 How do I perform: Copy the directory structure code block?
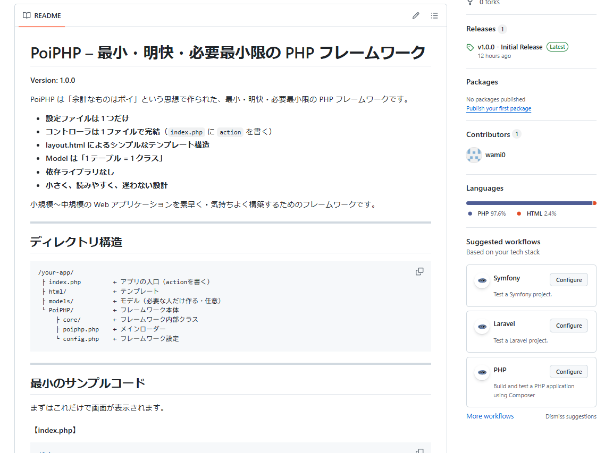pos(419,271)
